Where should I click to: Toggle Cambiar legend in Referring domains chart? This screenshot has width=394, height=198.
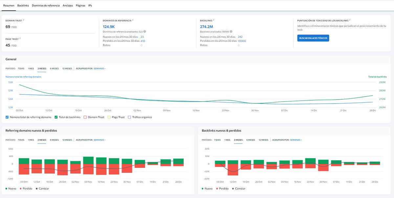(42, 188)
